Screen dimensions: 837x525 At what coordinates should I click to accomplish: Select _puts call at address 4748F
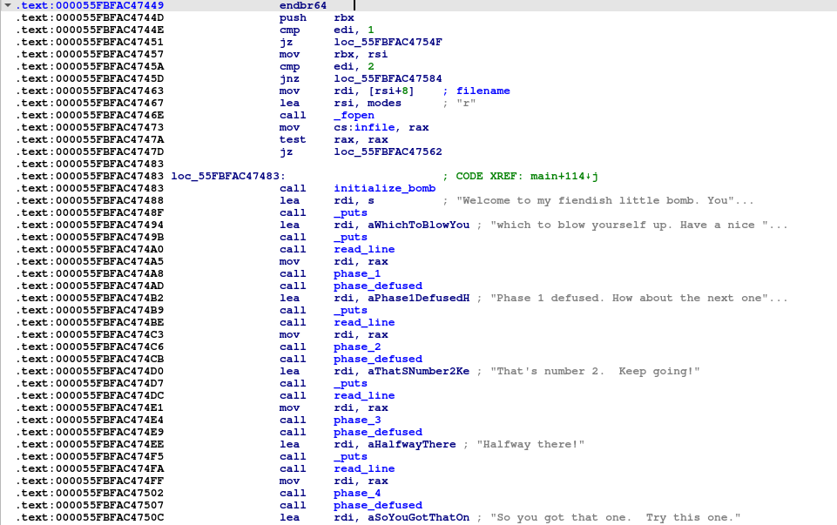pyautogui.click(x=351, y=213)
